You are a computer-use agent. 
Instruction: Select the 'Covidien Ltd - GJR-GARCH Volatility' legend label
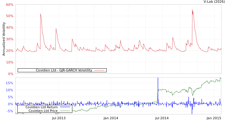pos(64,70)
